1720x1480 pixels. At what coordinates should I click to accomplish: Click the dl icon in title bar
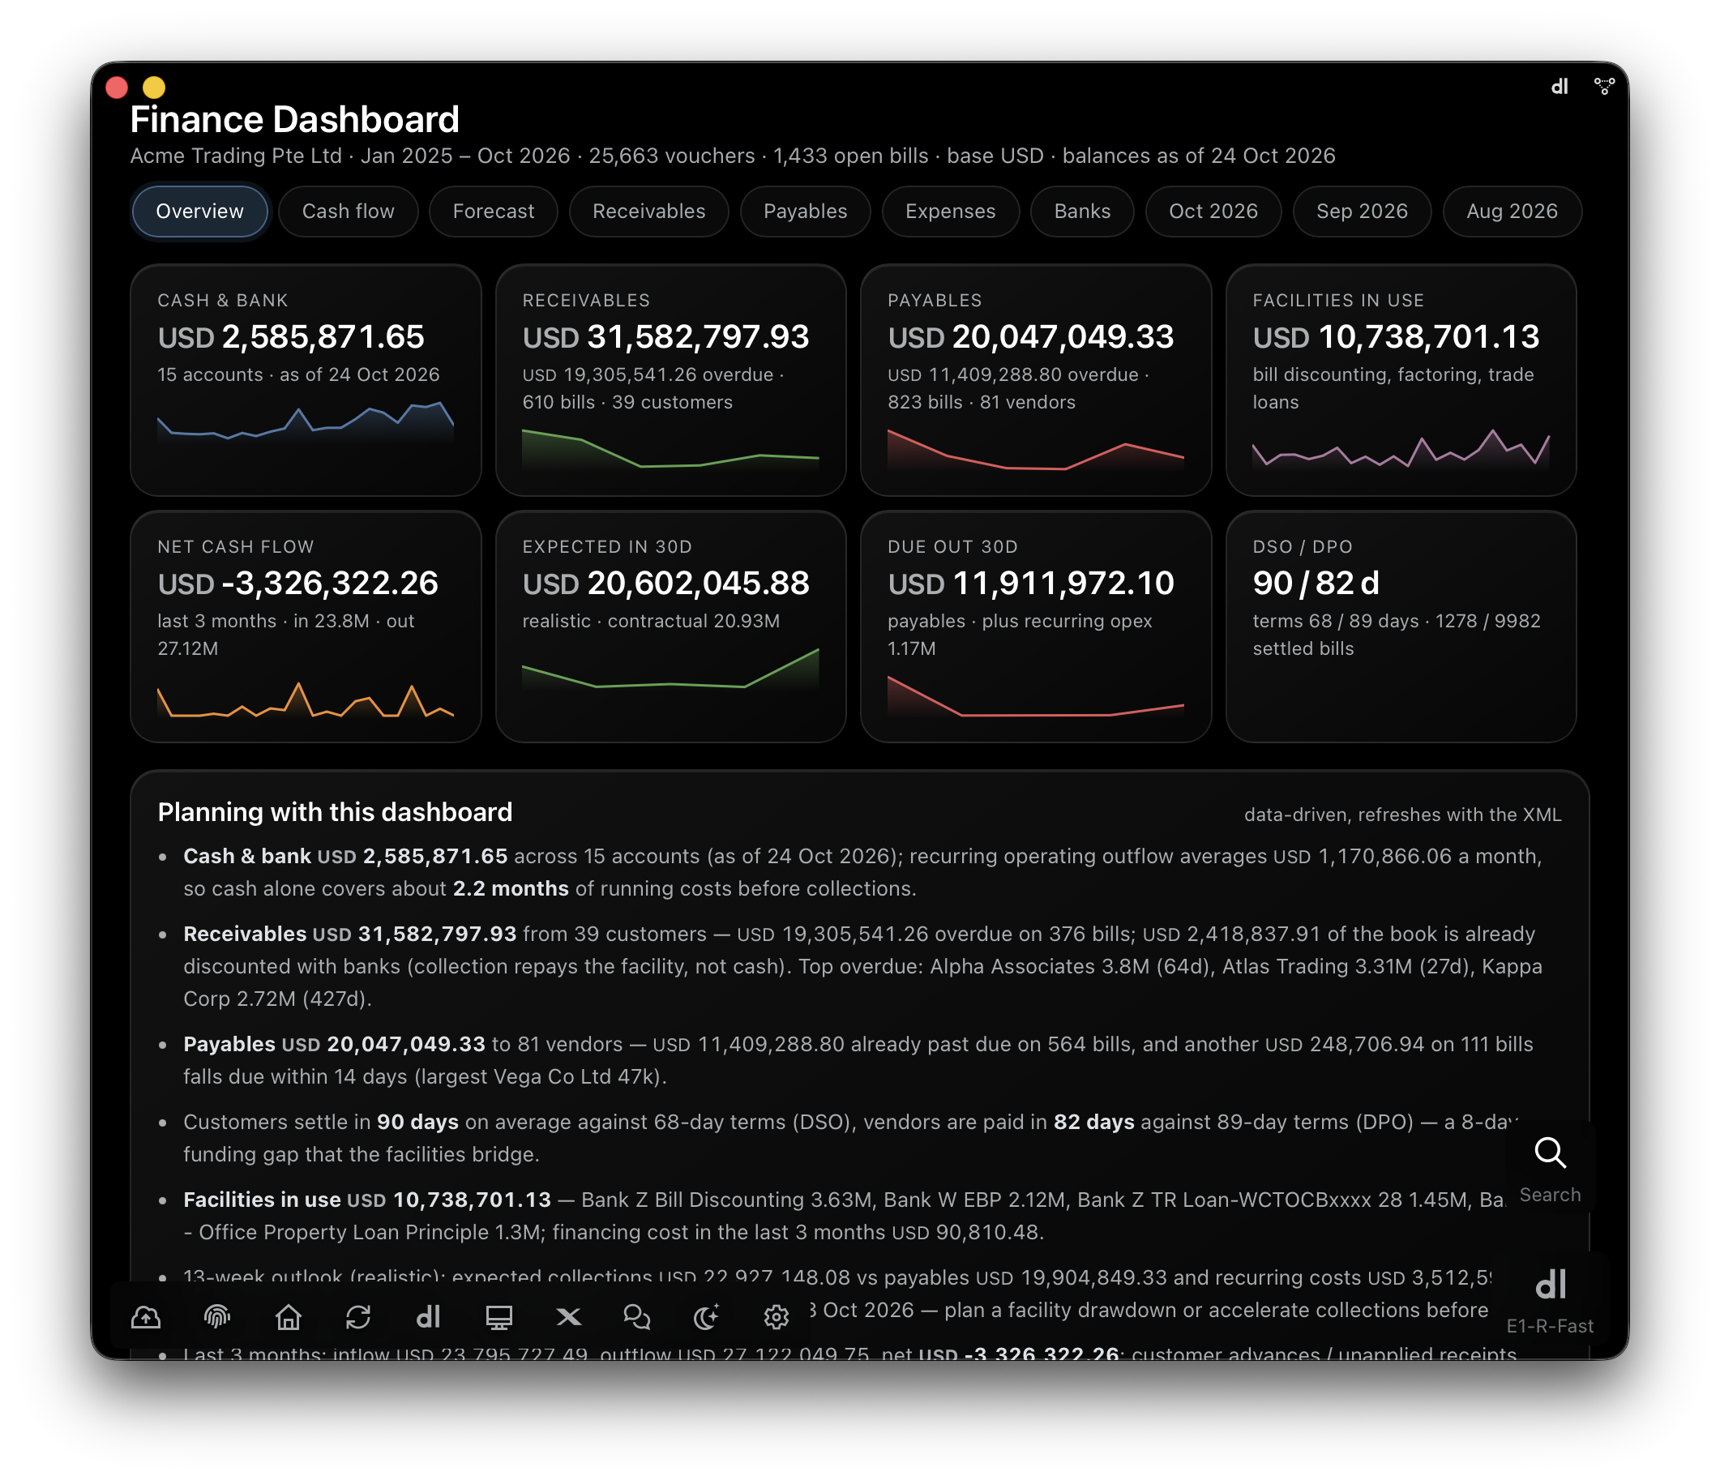pyautogui.click(x=1560, y=87)
